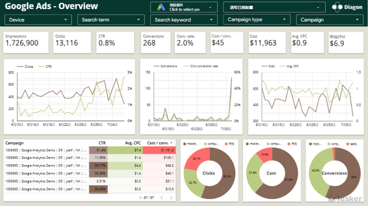368x206 pixels.
Task: Select the Conv. rate 2.0% scorecard
Action: click(190, 43)
